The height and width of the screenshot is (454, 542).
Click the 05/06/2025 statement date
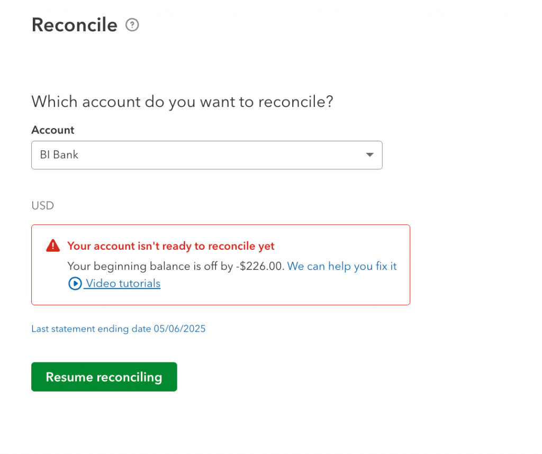click(x=179, y=329)
